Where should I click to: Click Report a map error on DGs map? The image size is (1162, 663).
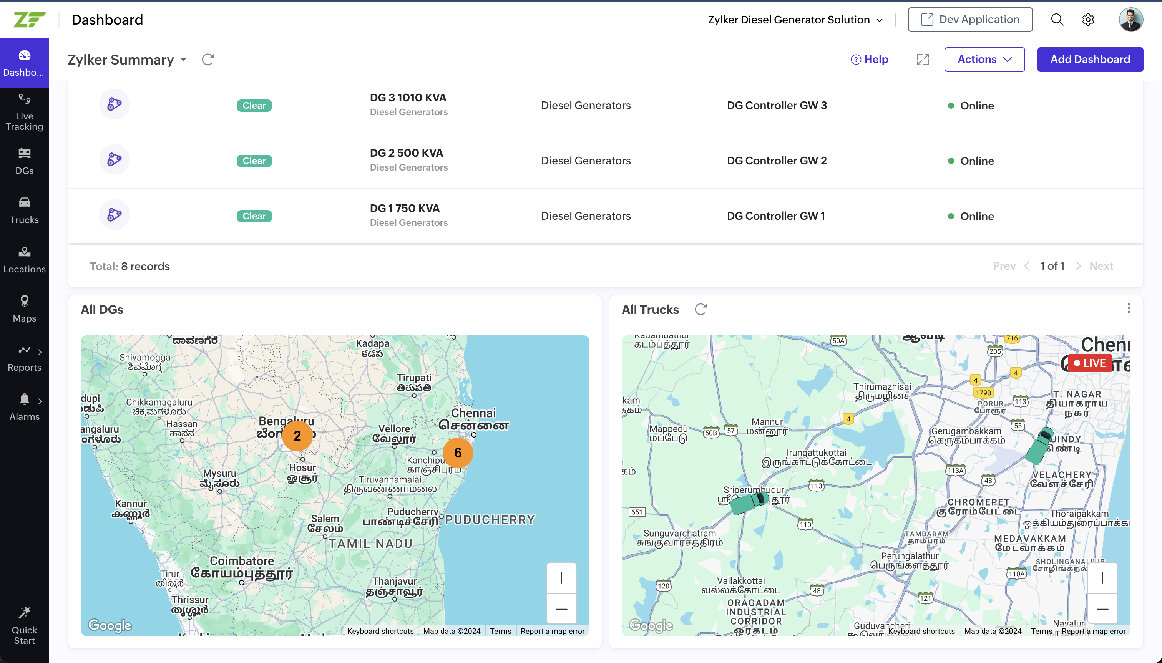pos(553,631)
